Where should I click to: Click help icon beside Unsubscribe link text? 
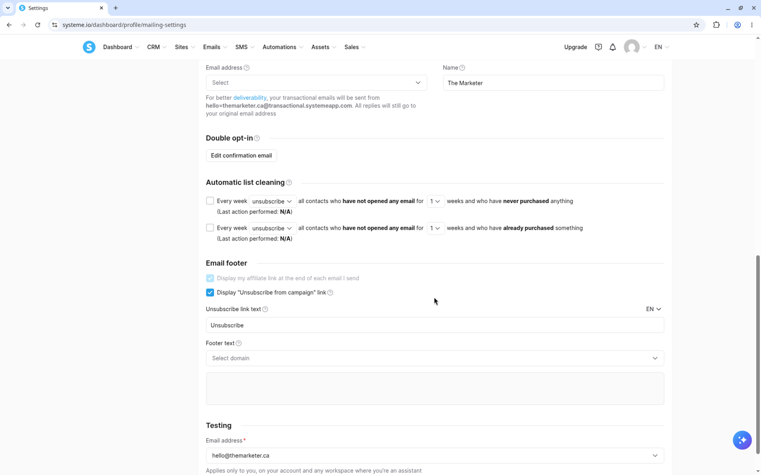click(265, 309)
